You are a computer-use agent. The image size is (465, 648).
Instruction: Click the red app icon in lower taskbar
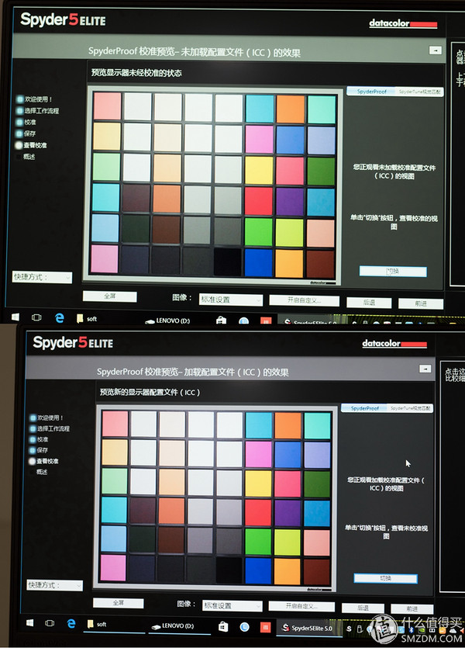[265, 627]
